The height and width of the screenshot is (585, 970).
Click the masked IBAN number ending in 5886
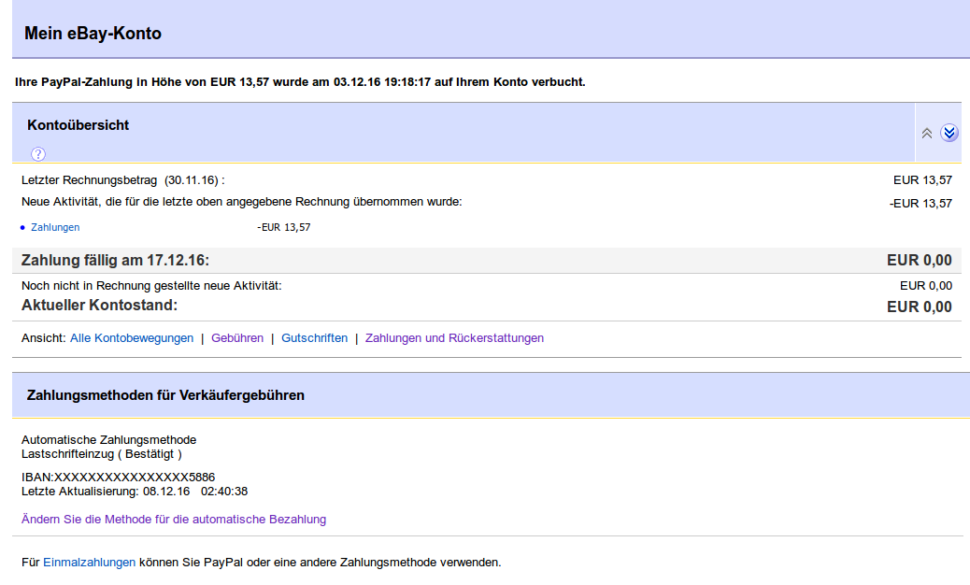click(118, 477)
